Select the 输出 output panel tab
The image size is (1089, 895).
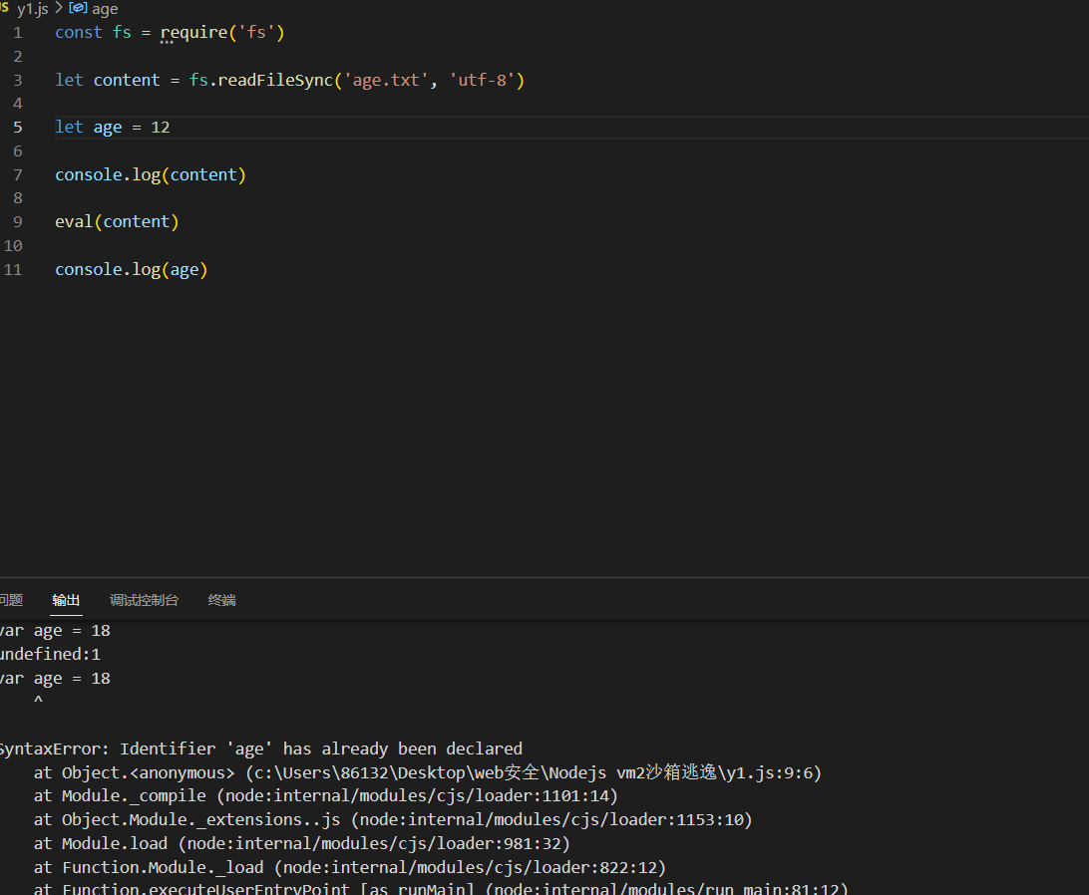[x=66, y=600]
